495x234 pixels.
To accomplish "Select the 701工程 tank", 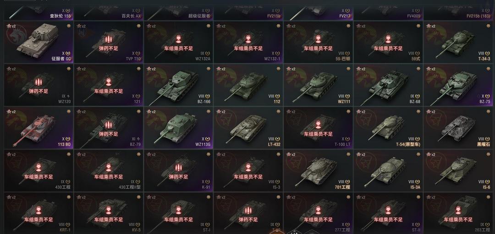I will point(318,171).
